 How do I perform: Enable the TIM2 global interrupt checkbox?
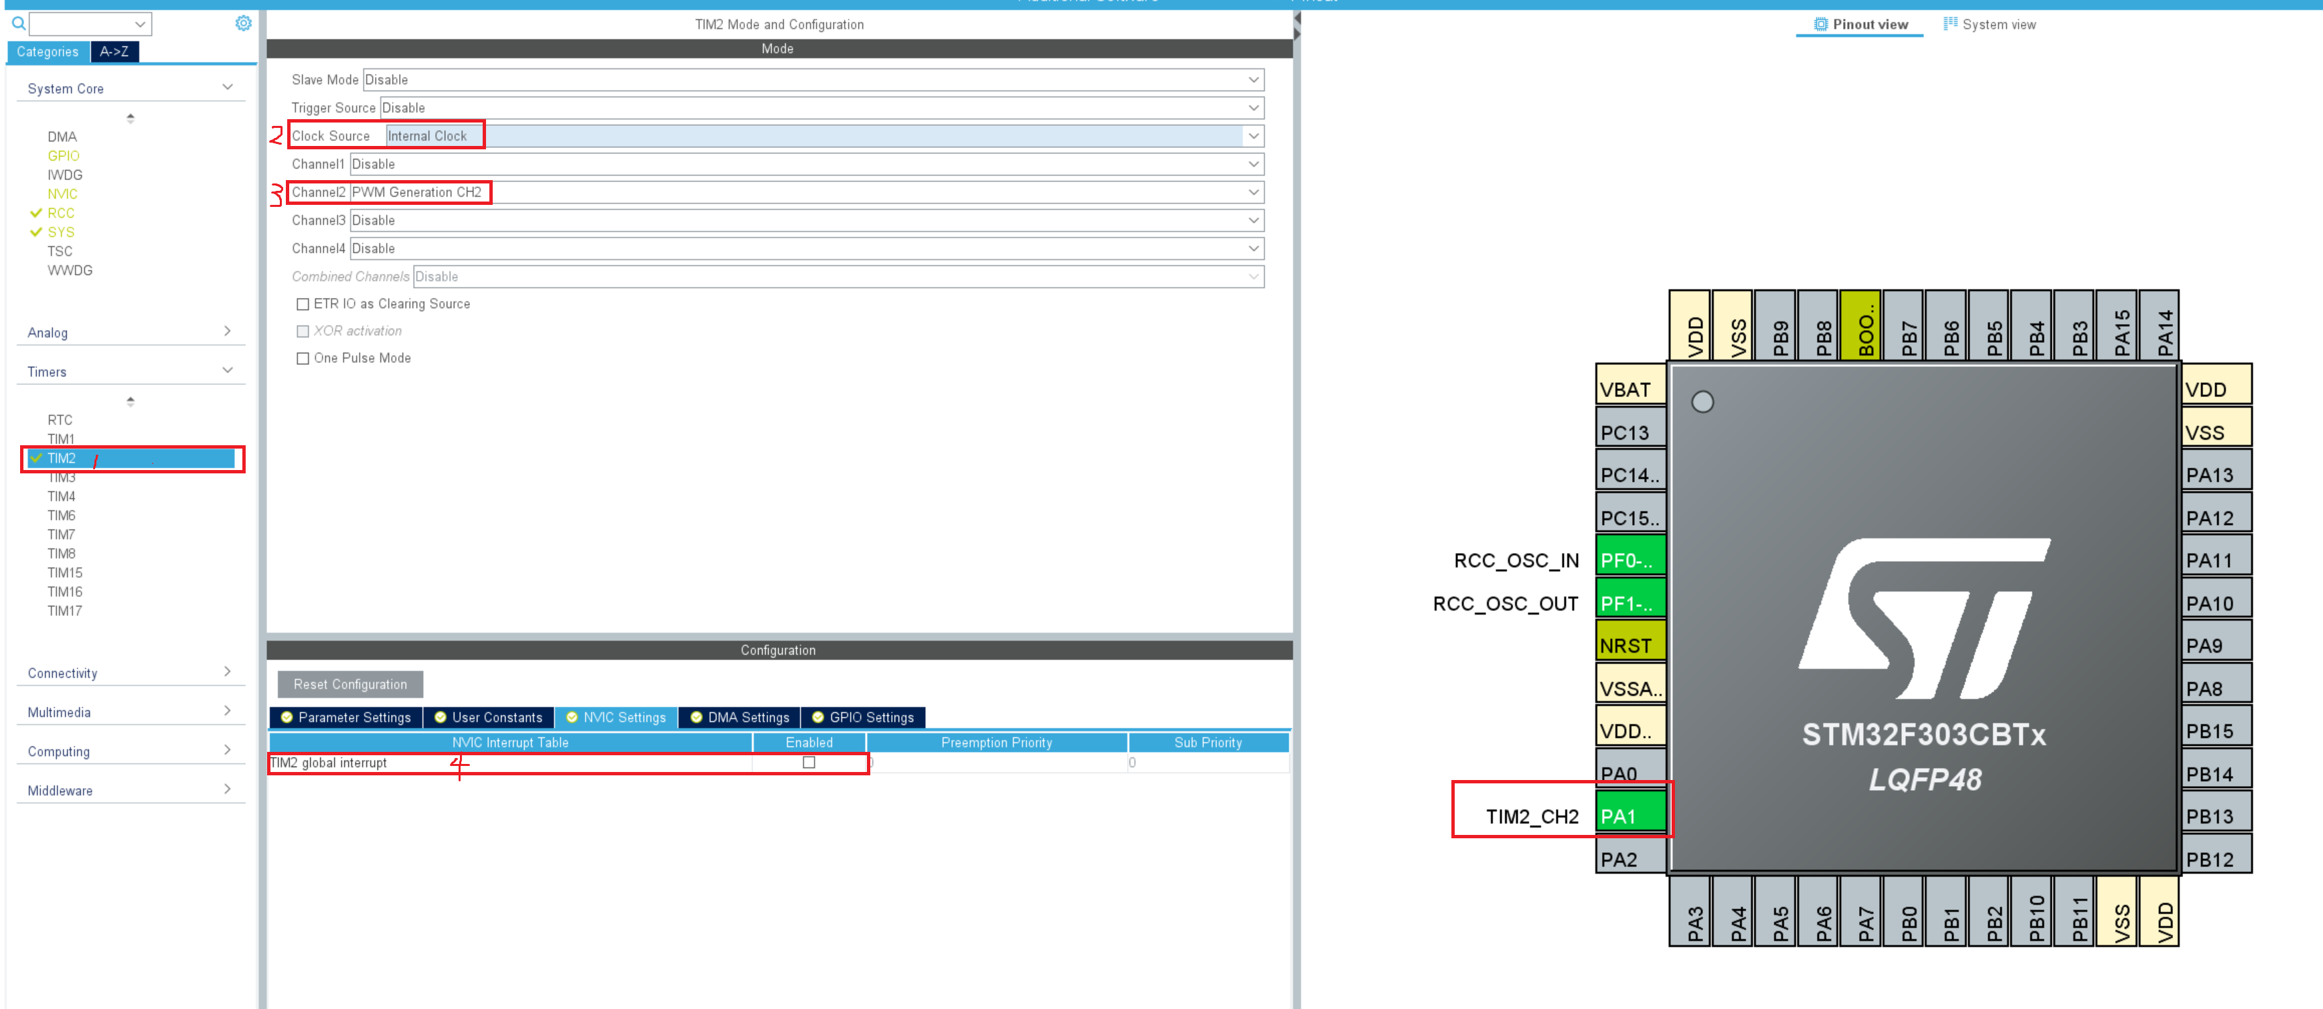tap(809, 763)
